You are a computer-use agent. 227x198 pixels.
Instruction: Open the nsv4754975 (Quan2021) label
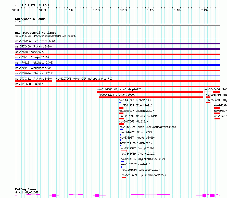pyautogui.click(x=136, y=143)
